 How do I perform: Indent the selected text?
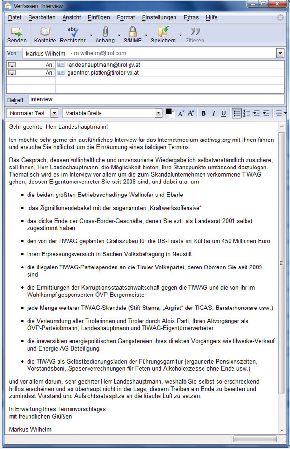coord(266,113)
